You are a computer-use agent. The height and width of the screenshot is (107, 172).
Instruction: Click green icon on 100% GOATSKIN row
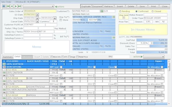click(x=4, y=64)
